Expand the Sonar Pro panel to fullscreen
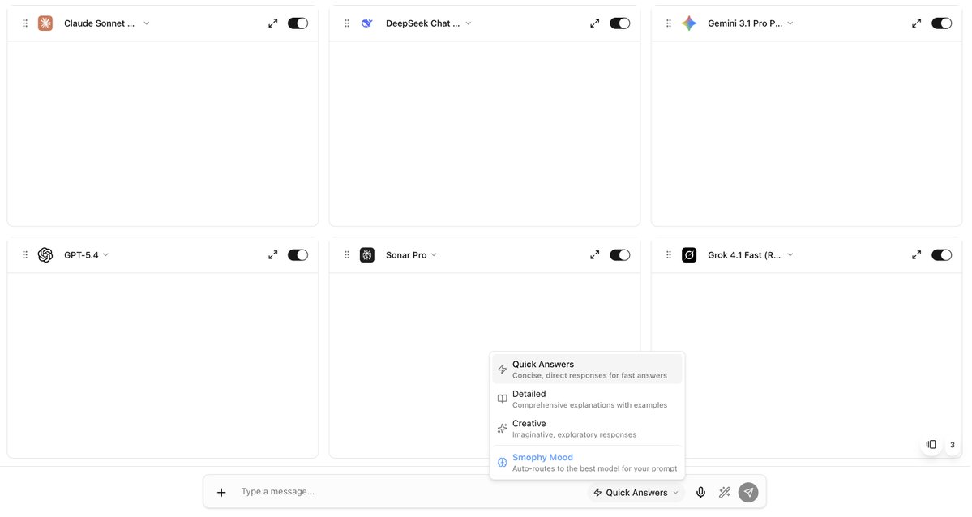972x517 pixels. point(594,254)
